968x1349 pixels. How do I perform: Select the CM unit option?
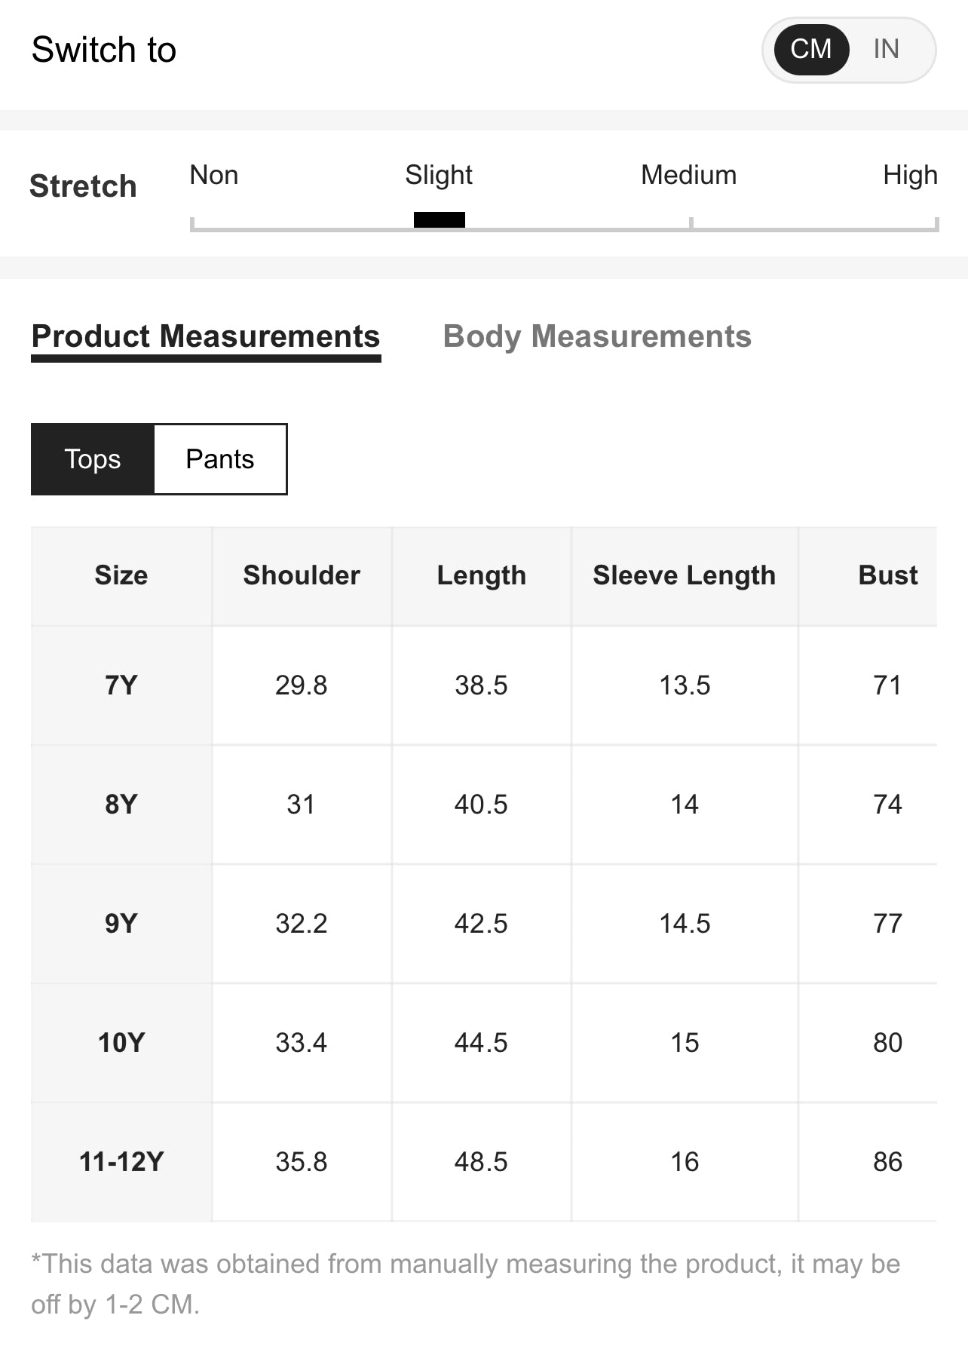tap(811, 50)
